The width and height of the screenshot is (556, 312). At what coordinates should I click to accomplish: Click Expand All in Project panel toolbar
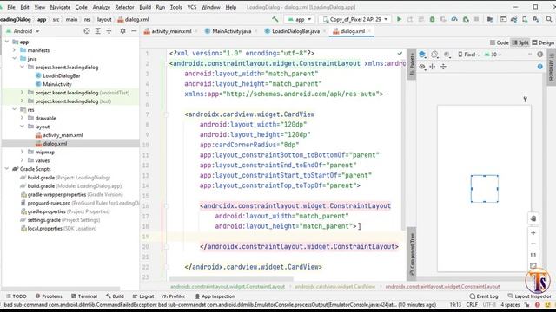[x=98, y=31]
